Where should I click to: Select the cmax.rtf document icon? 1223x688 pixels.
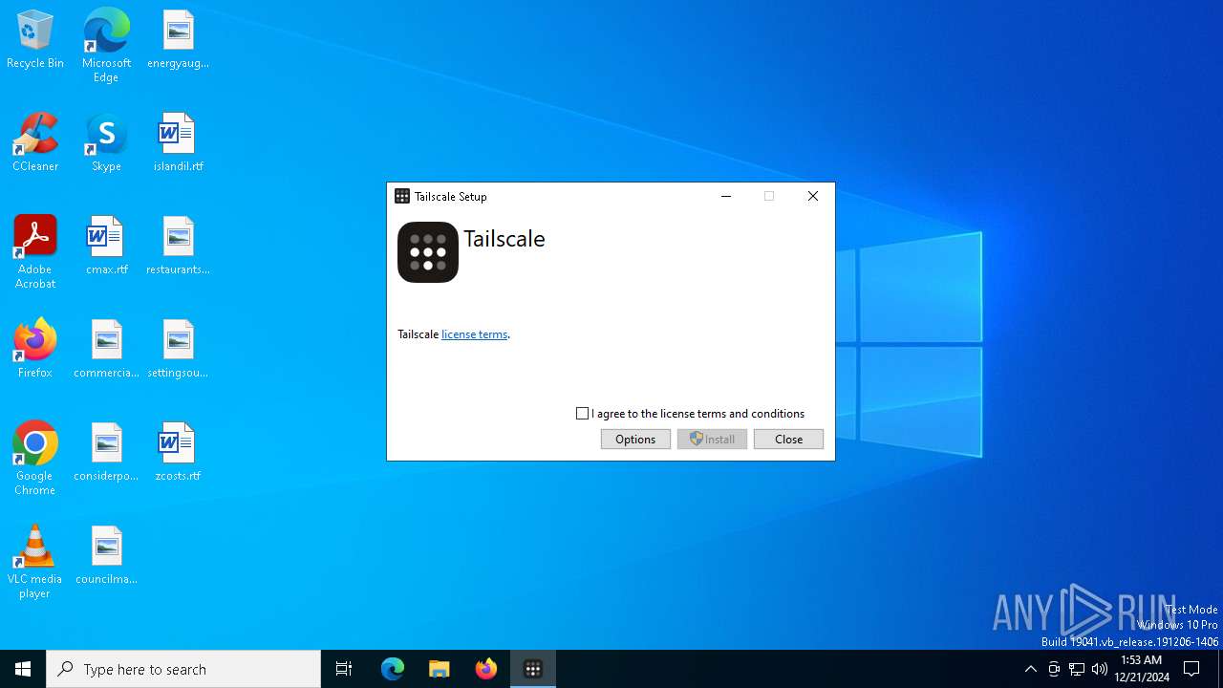point(106,247)
